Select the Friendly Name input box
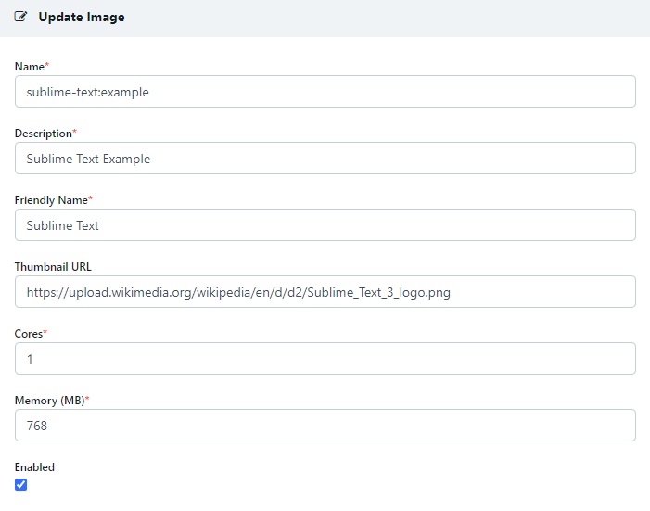This screenshot has height=511, width=650. click(x=325, y=225)
